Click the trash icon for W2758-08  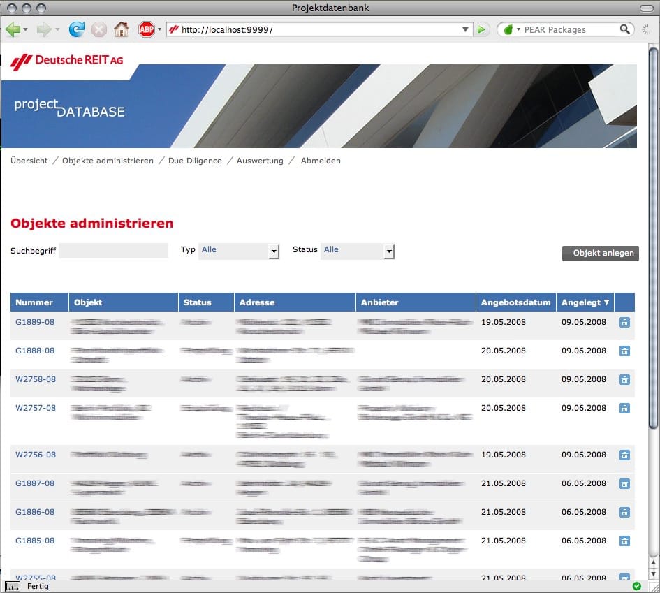coord(624,380)
